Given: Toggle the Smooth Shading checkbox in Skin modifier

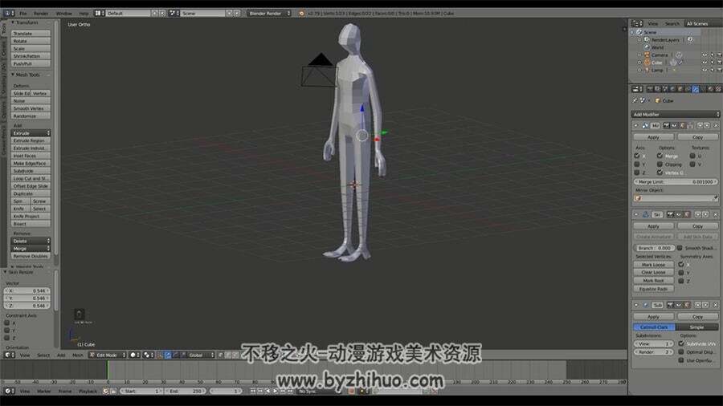Looking at the screenshot, I should (x=680, y=248).
